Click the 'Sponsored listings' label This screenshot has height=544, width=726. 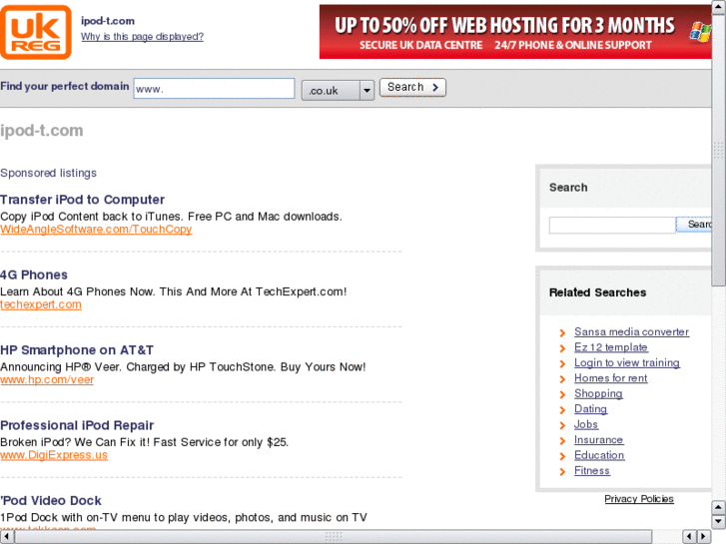pos(49,173)
